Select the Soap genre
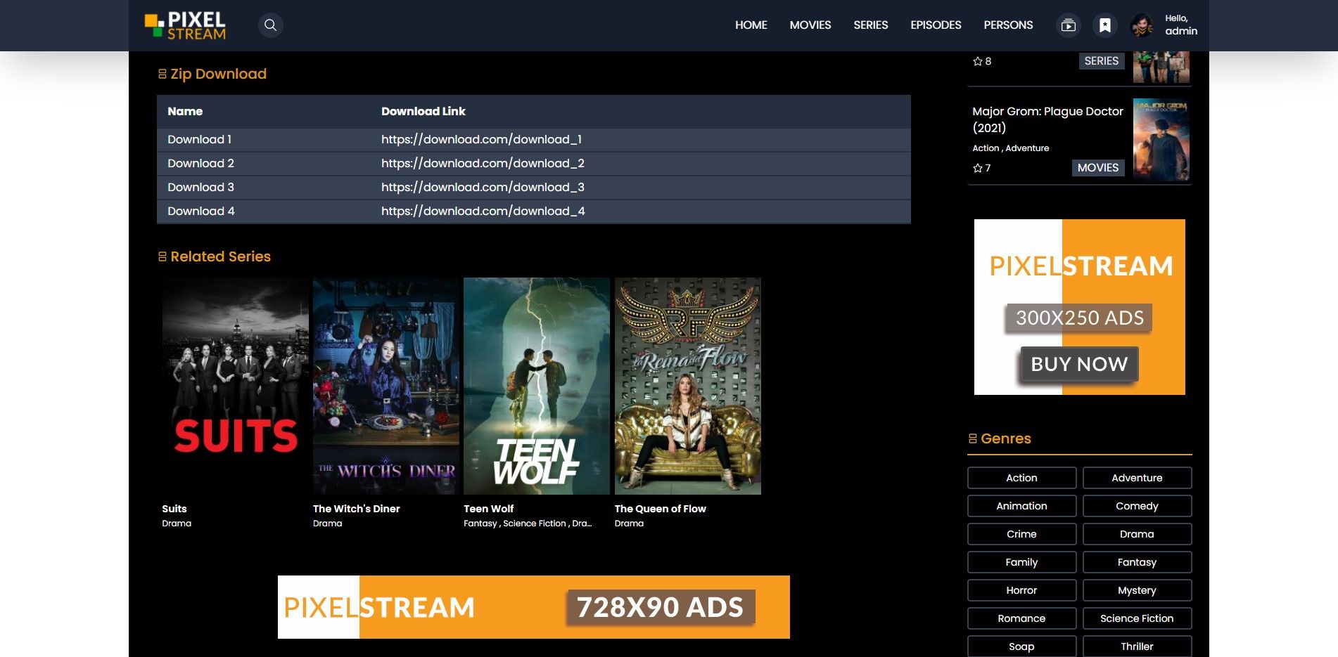Image resolution: width=1338 pixels, height=657 pixels. click(x=1021, y=646)
